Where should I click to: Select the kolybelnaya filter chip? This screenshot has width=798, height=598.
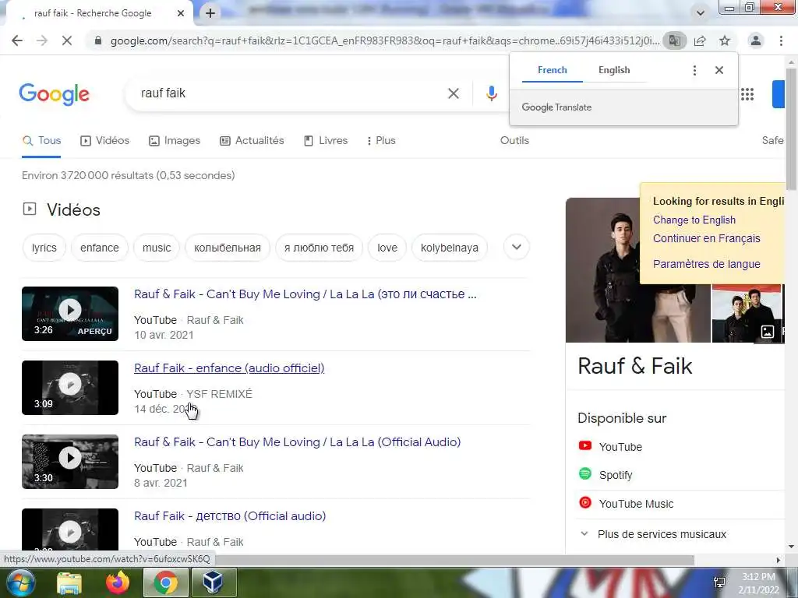450,248
